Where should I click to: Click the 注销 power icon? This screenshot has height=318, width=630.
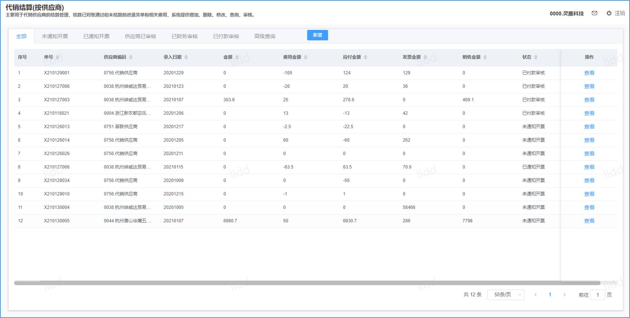click(x=609, y=13)
